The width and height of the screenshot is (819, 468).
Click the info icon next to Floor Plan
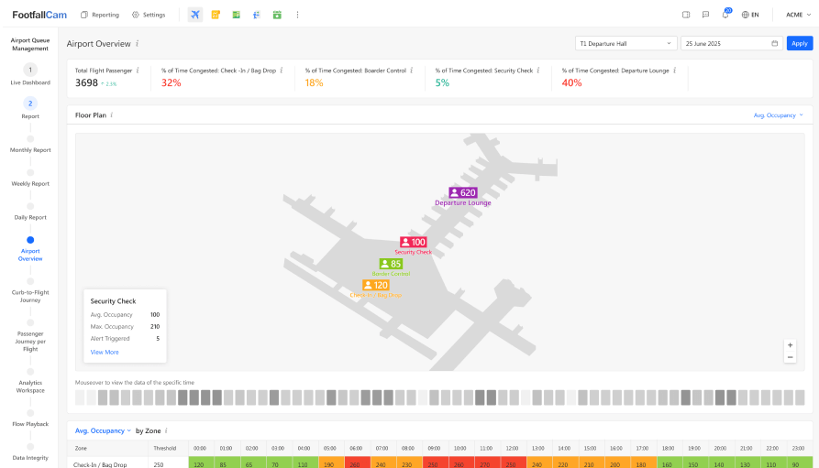coord(112,115)
